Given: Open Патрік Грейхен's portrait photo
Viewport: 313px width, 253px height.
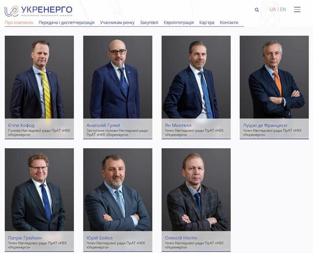Looking at the screenshot, I should (39, 189).
